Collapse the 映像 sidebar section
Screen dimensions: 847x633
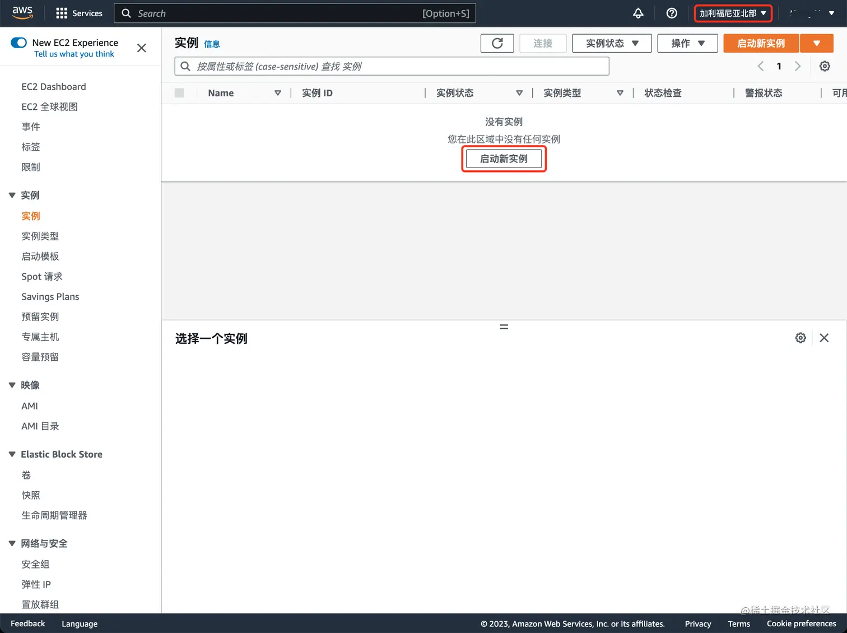12,385
